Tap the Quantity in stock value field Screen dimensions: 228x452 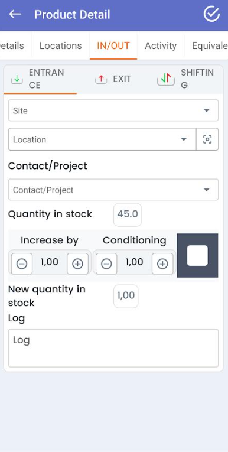[128, 214]
